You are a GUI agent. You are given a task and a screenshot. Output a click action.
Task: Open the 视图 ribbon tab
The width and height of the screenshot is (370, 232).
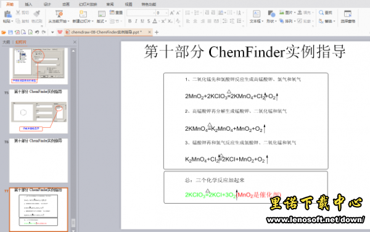129,4
